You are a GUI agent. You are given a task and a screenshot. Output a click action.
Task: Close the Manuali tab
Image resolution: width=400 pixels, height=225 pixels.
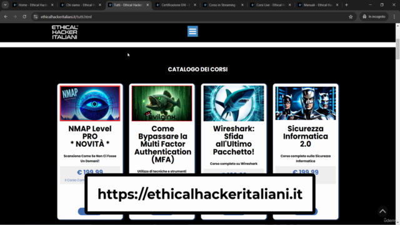click(337, 5)
